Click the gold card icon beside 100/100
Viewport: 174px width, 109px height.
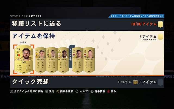[x=160, y=24]
